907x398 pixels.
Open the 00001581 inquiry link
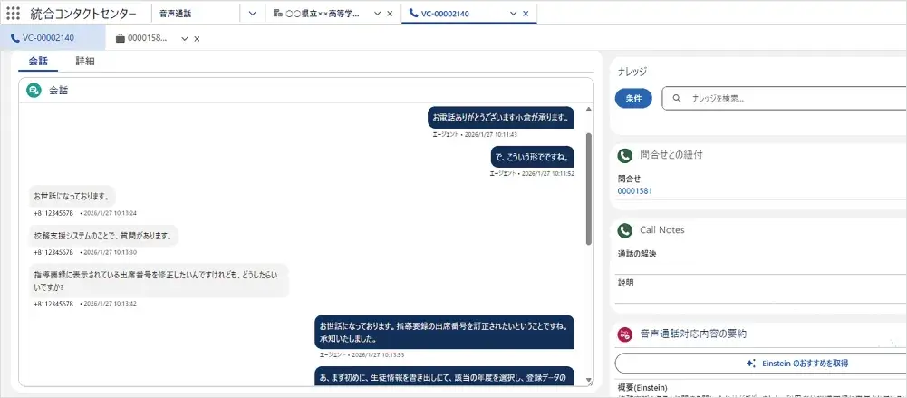(634, 190)
